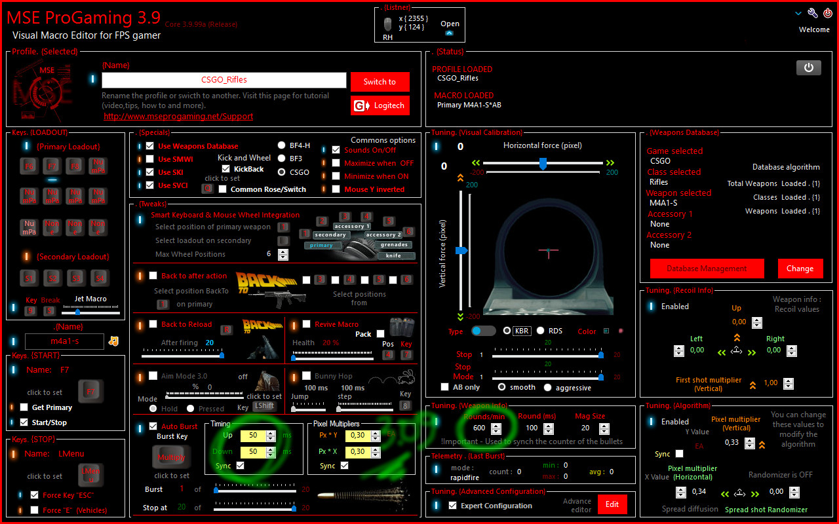Select the RDS sight type radio
Image resolution: width=839 pixels, height=524 pixels.
541,331
